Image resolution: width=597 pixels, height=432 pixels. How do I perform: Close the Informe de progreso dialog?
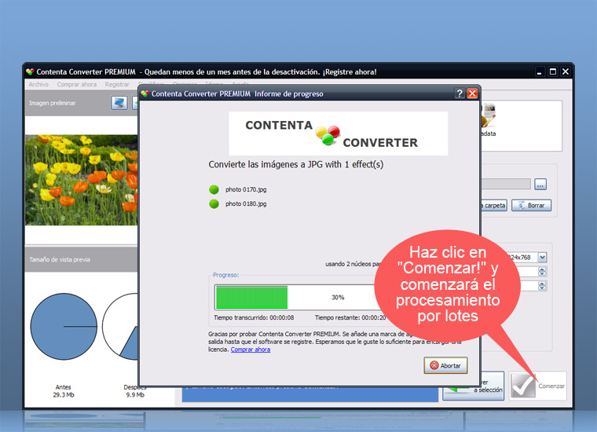click(x=472, y=93)
